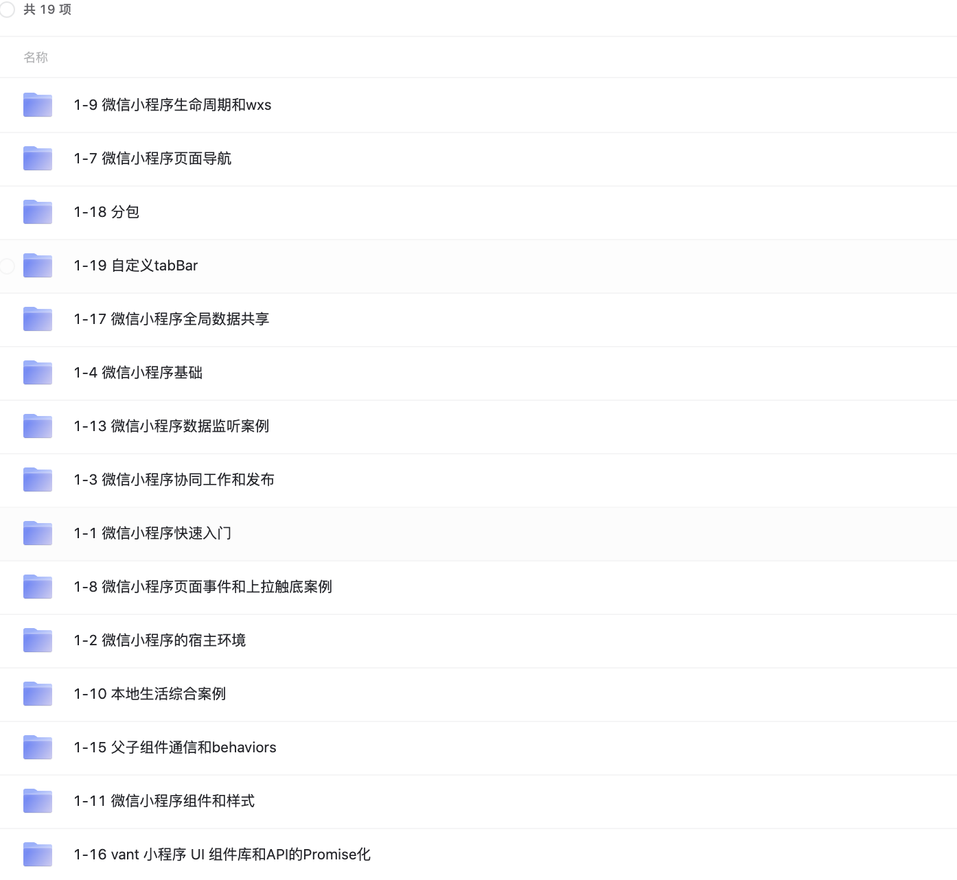Click folder icon for 1-4 微信小程序基础
The width and height of the screenshot is (957, 880).
pos(38,373)
